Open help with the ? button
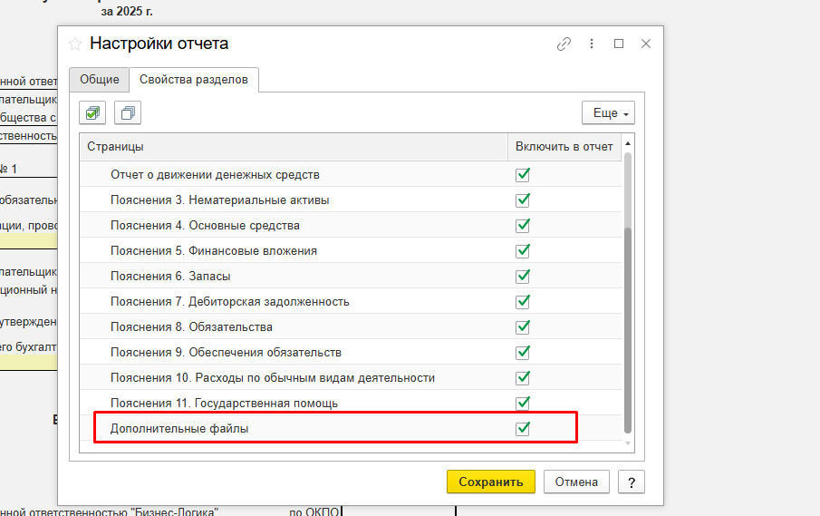 pos(632,482)
